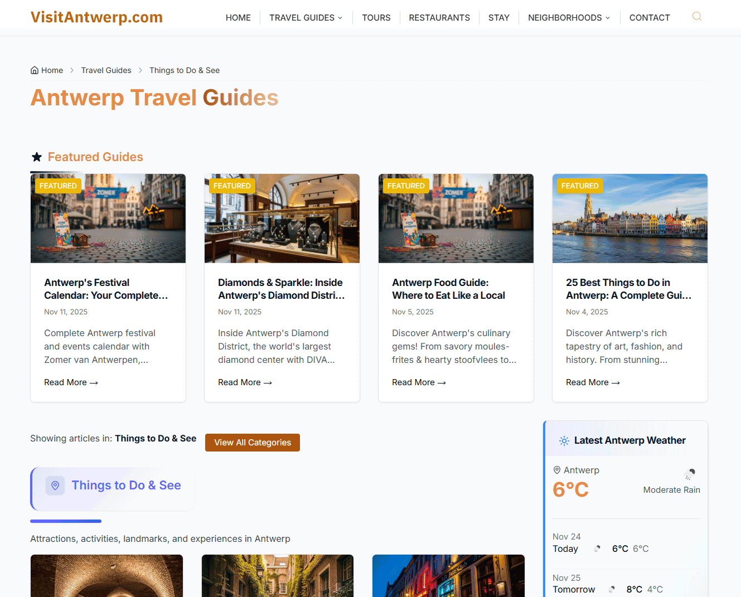Click the star icon beside Featured Guides
The height and width of the screenshot is (597, 741).
point(36,157)
